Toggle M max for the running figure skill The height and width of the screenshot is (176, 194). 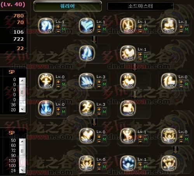pyautogui.click(x=104, y=112)
